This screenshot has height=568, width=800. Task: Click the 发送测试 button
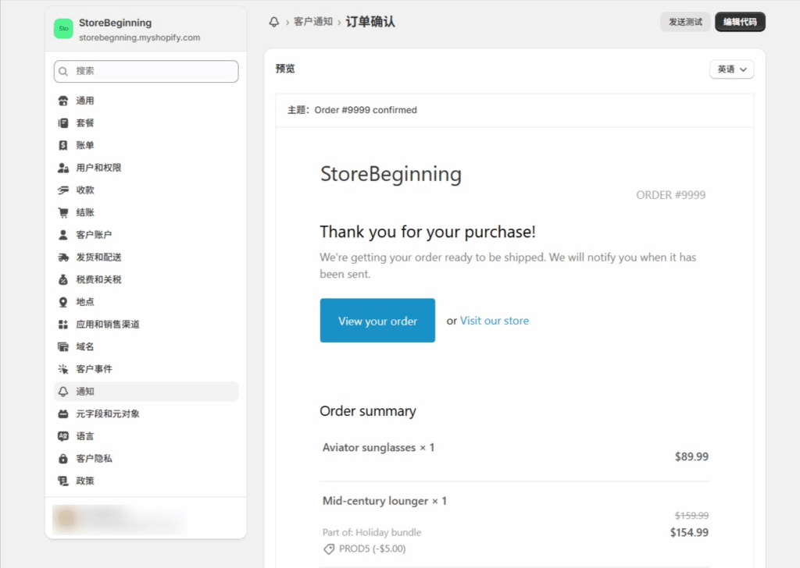685,22
